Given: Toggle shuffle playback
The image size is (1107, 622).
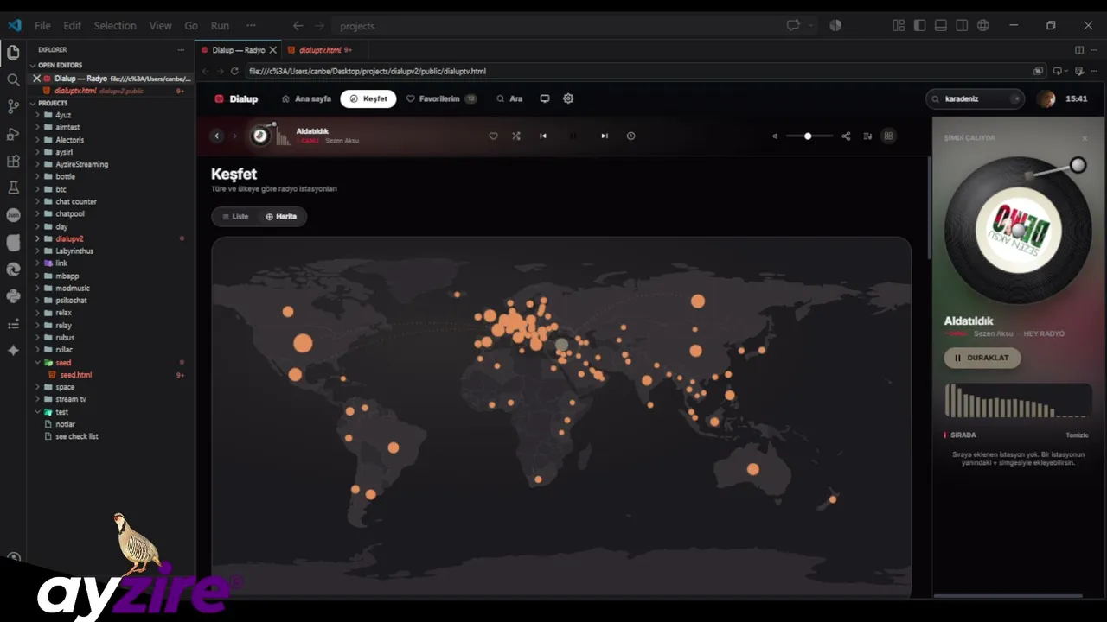Looking at the screenshot, I should pyautogui.click(x=516, y=136).
